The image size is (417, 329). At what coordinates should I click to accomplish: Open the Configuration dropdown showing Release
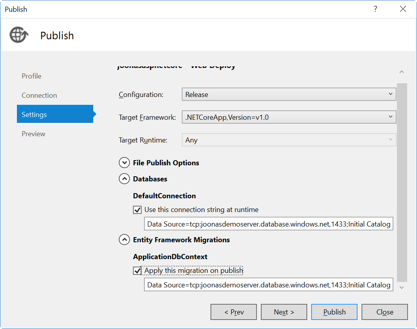point(289,94)
